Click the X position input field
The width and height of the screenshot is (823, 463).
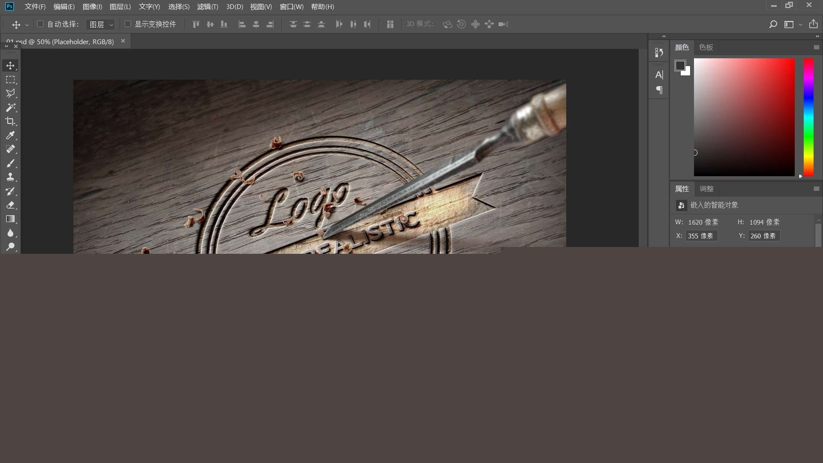tap(702, 236)
